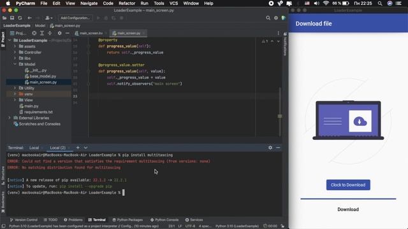This screenshot has width=408, height=229.
Task: Open Bookmarks vertical side tab
Action: point(3,202)
